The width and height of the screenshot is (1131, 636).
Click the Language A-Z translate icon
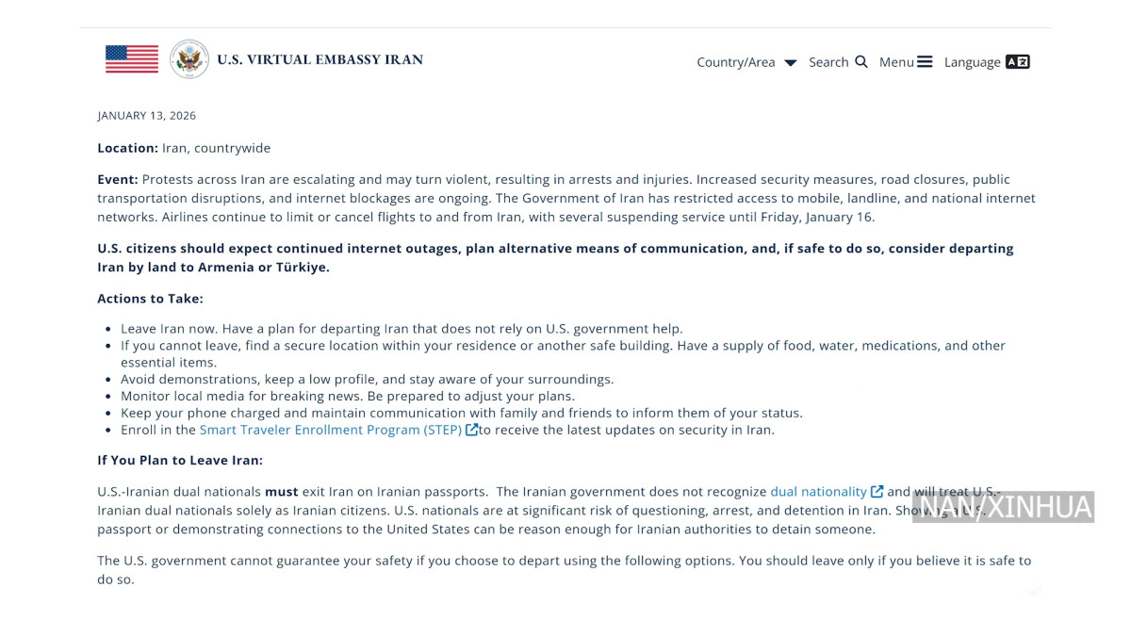click(1017, 62)
